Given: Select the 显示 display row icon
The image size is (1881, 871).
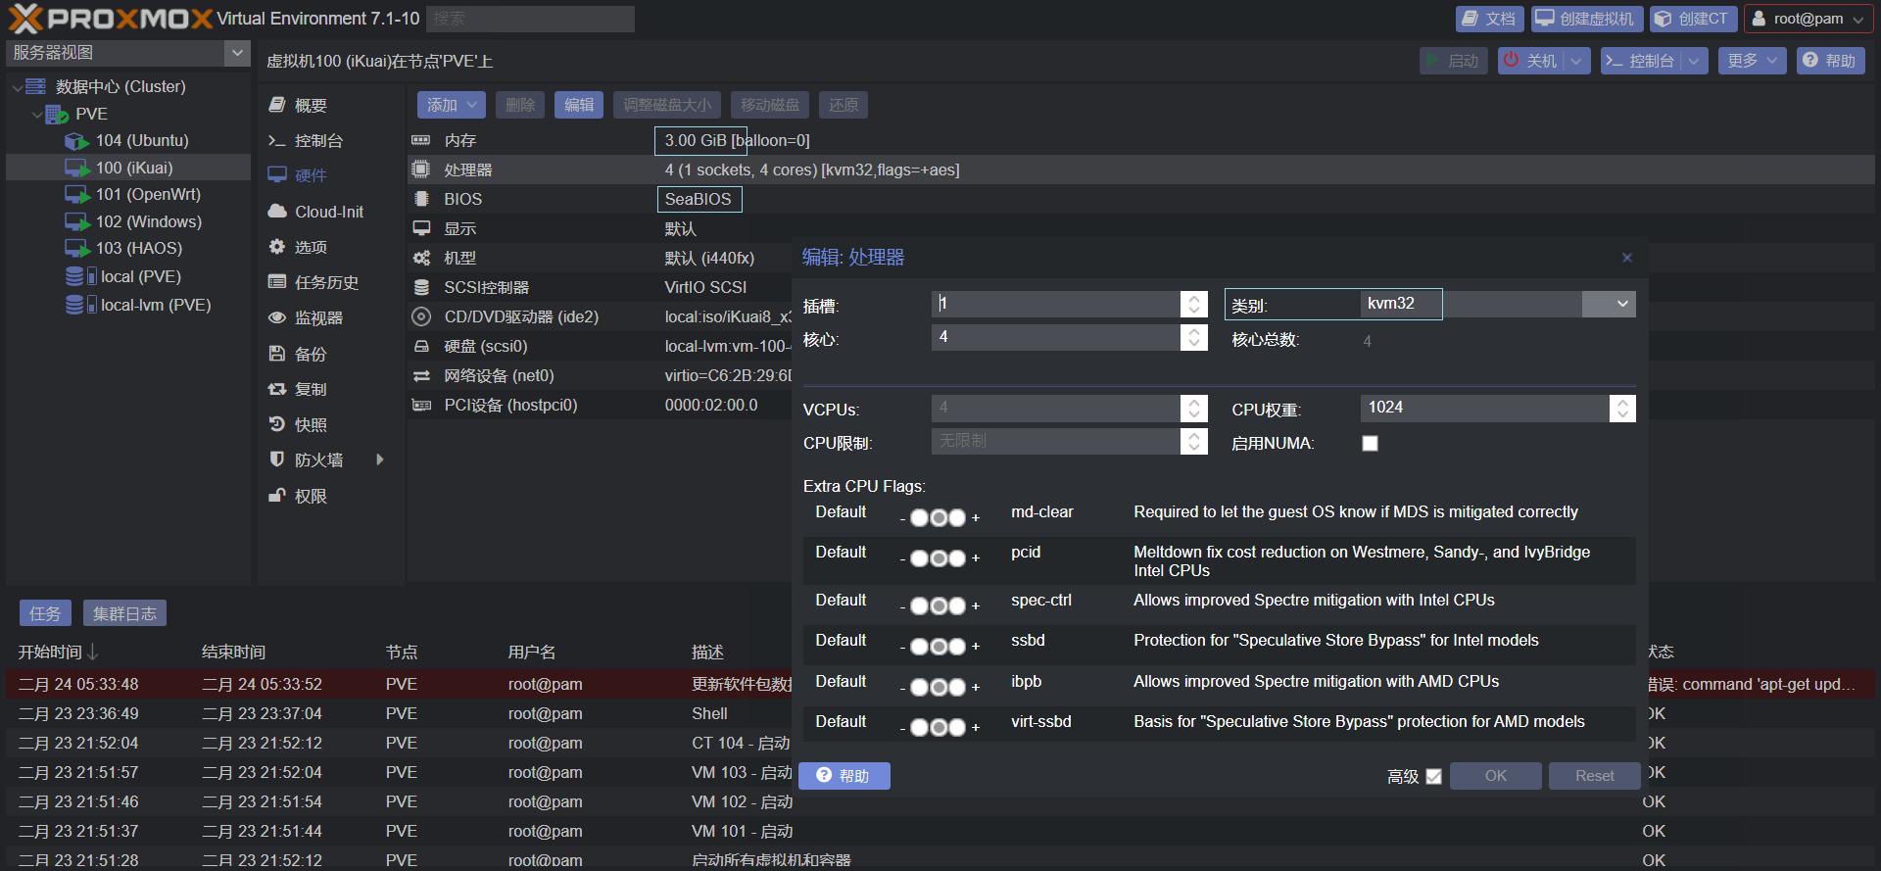Looking at the screenshot, I should pyautogui.click(x=421, y=228).
